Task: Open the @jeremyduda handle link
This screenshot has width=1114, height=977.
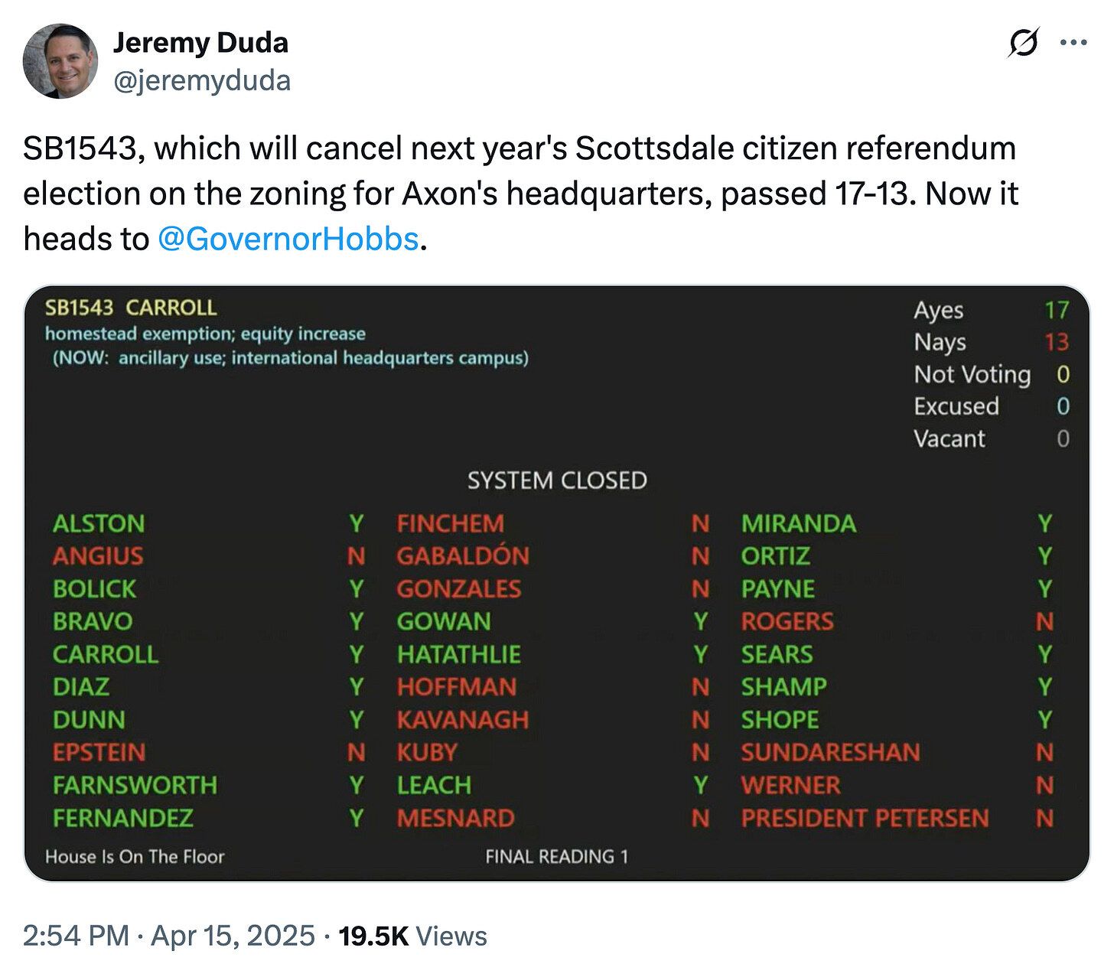Action: pyautogui.click(x=202, y=80)
